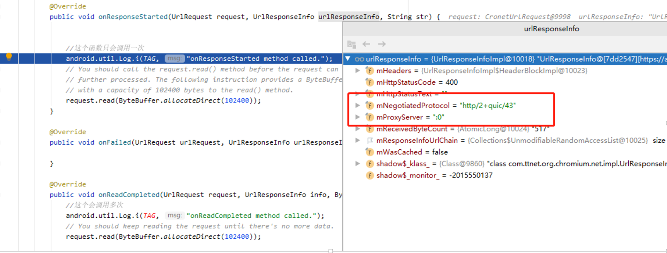Click the field icon next to mWasCached
Viewport: 667px width, 253px height.
369,152
